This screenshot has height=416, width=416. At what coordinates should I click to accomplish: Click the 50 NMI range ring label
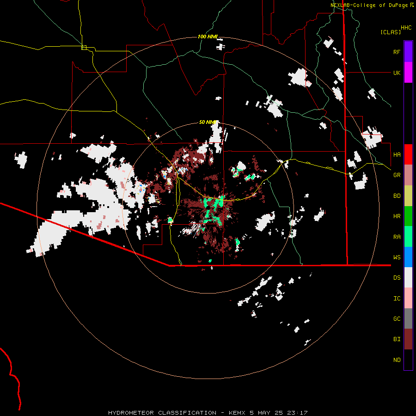click(208, 122)
